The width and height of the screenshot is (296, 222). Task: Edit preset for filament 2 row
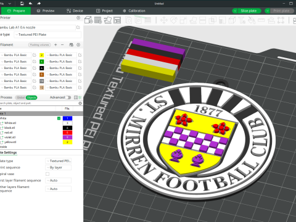[80, 55]
